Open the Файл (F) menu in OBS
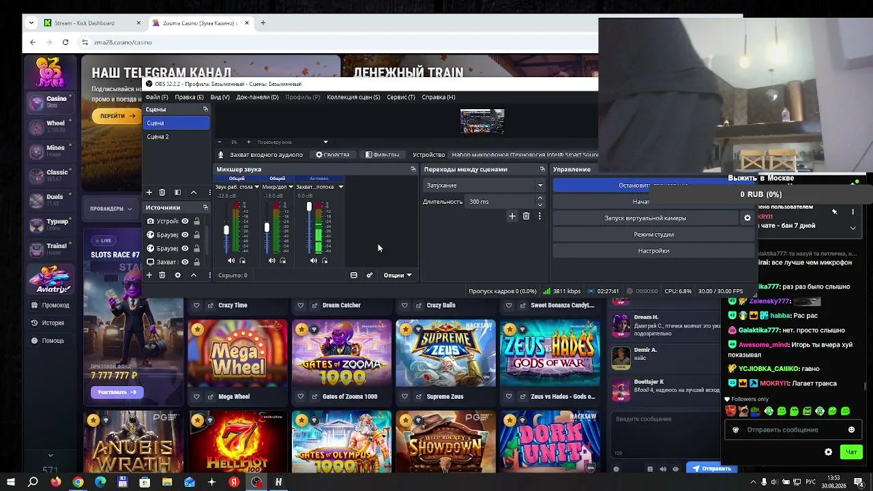The width and height of the screenshot is (873, 491). 157,97
